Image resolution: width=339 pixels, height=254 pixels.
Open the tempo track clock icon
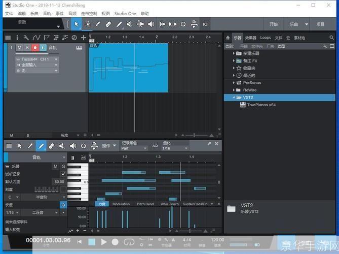coord(74,38)
